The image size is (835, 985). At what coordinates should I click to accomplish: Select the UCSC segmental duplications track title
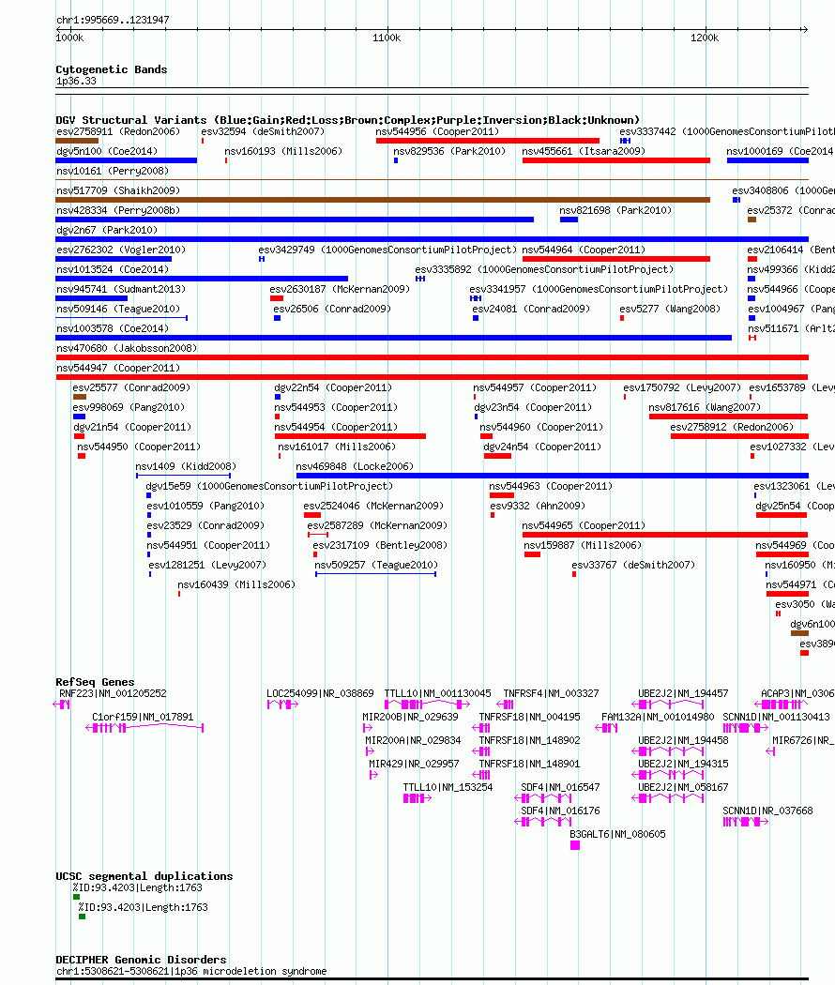pos(144,875)
